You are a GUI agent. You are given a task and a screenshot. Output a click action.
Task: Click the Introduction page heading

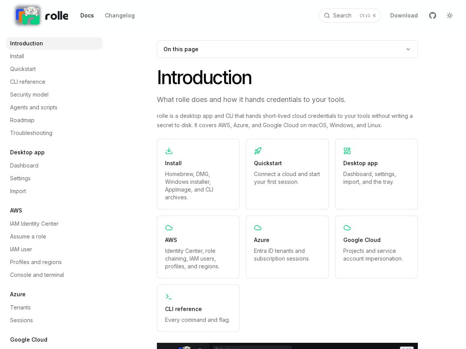[204, 78]
